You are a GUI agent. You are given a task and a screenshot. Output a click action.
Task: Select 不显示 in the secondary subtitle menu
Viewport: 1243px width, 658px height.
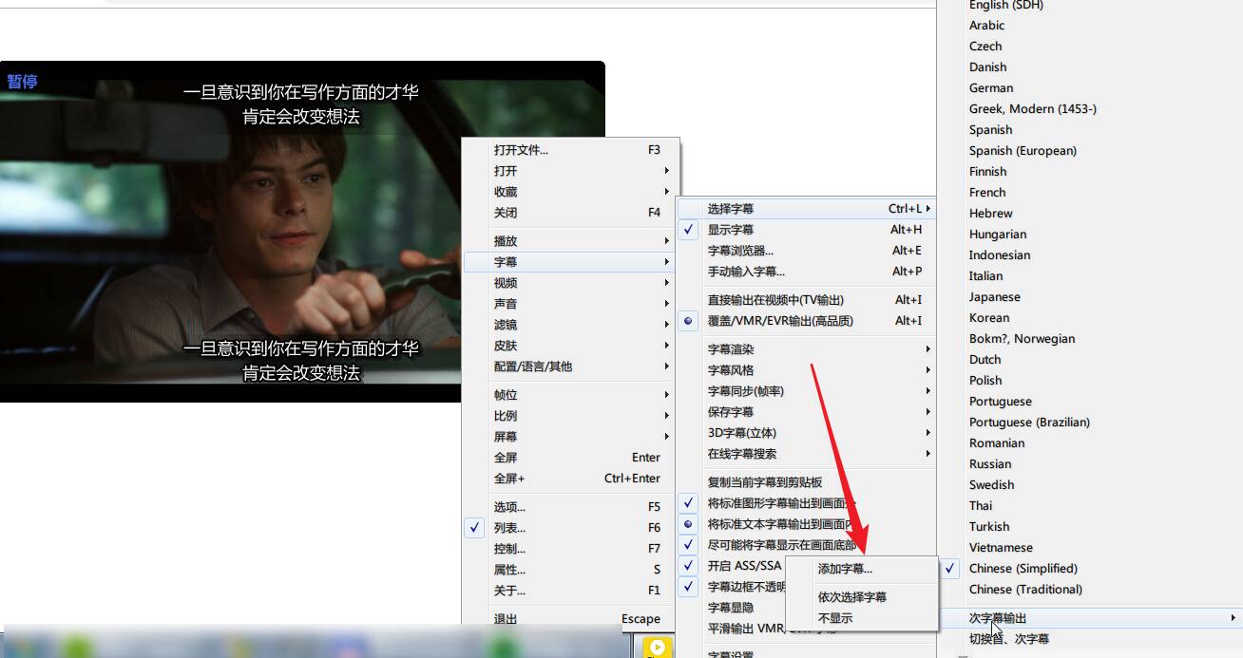pyautogui.click(x=835, y=618)
